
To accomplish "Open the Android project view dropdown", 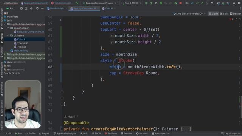I will pyautogui.click(x=11, y=8).
